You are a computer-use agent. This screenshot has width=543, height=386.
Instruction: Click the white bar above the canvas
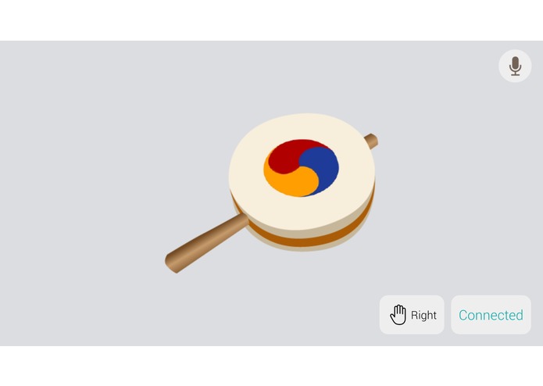[x=272, y=20]
